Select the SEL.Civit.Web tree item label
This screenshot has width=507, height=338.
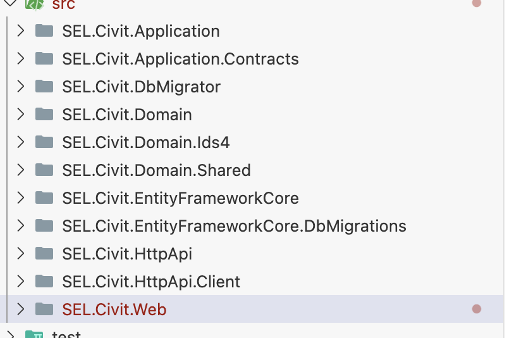114,310
